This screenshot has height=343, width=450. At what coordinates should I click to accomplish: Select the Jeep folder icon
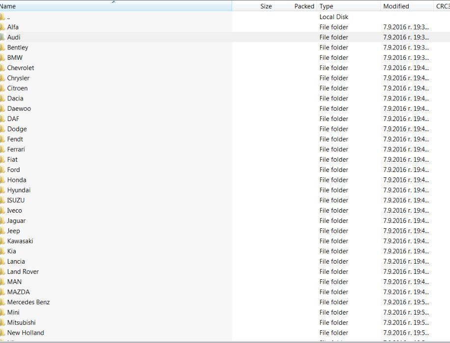point(2,231)
